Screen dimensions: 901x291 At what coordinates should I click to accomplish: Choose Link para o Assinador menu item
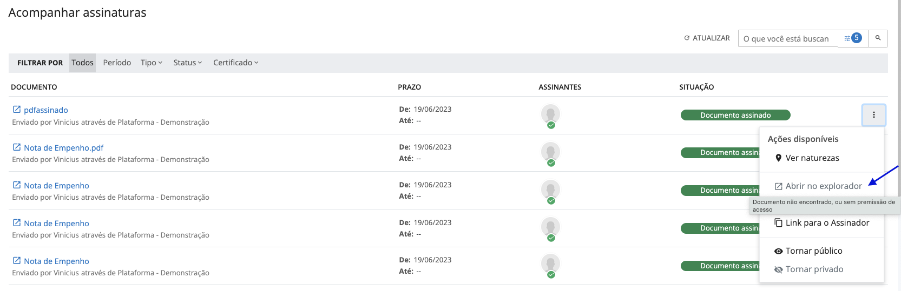point(827,223)
